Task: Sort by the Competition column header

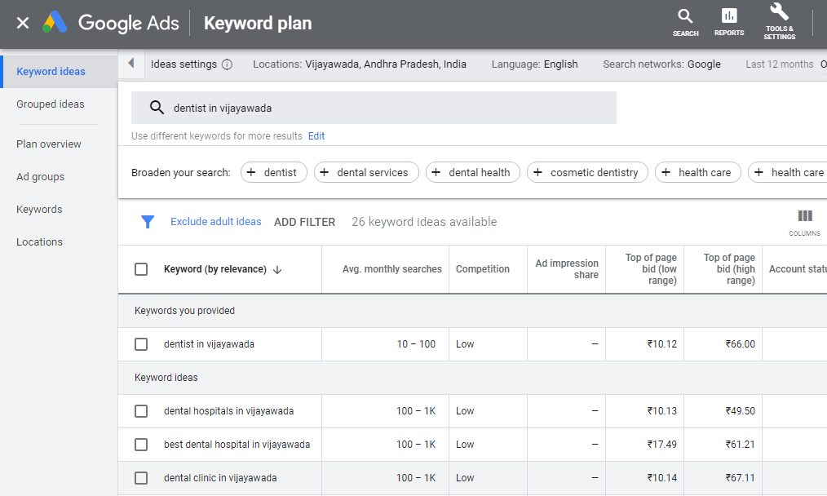Action: 483,269
